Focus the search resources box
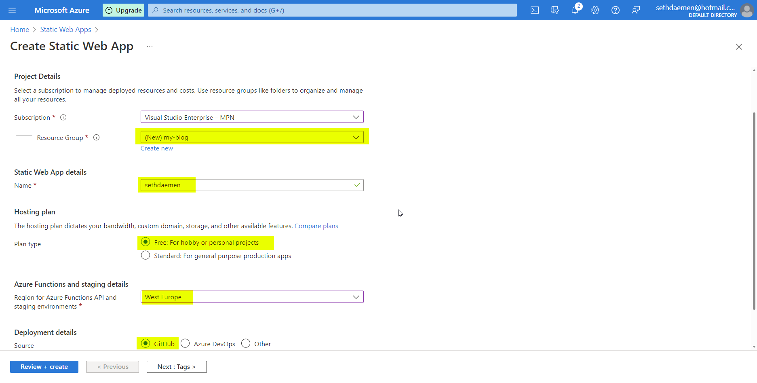 tap(332, 10)
